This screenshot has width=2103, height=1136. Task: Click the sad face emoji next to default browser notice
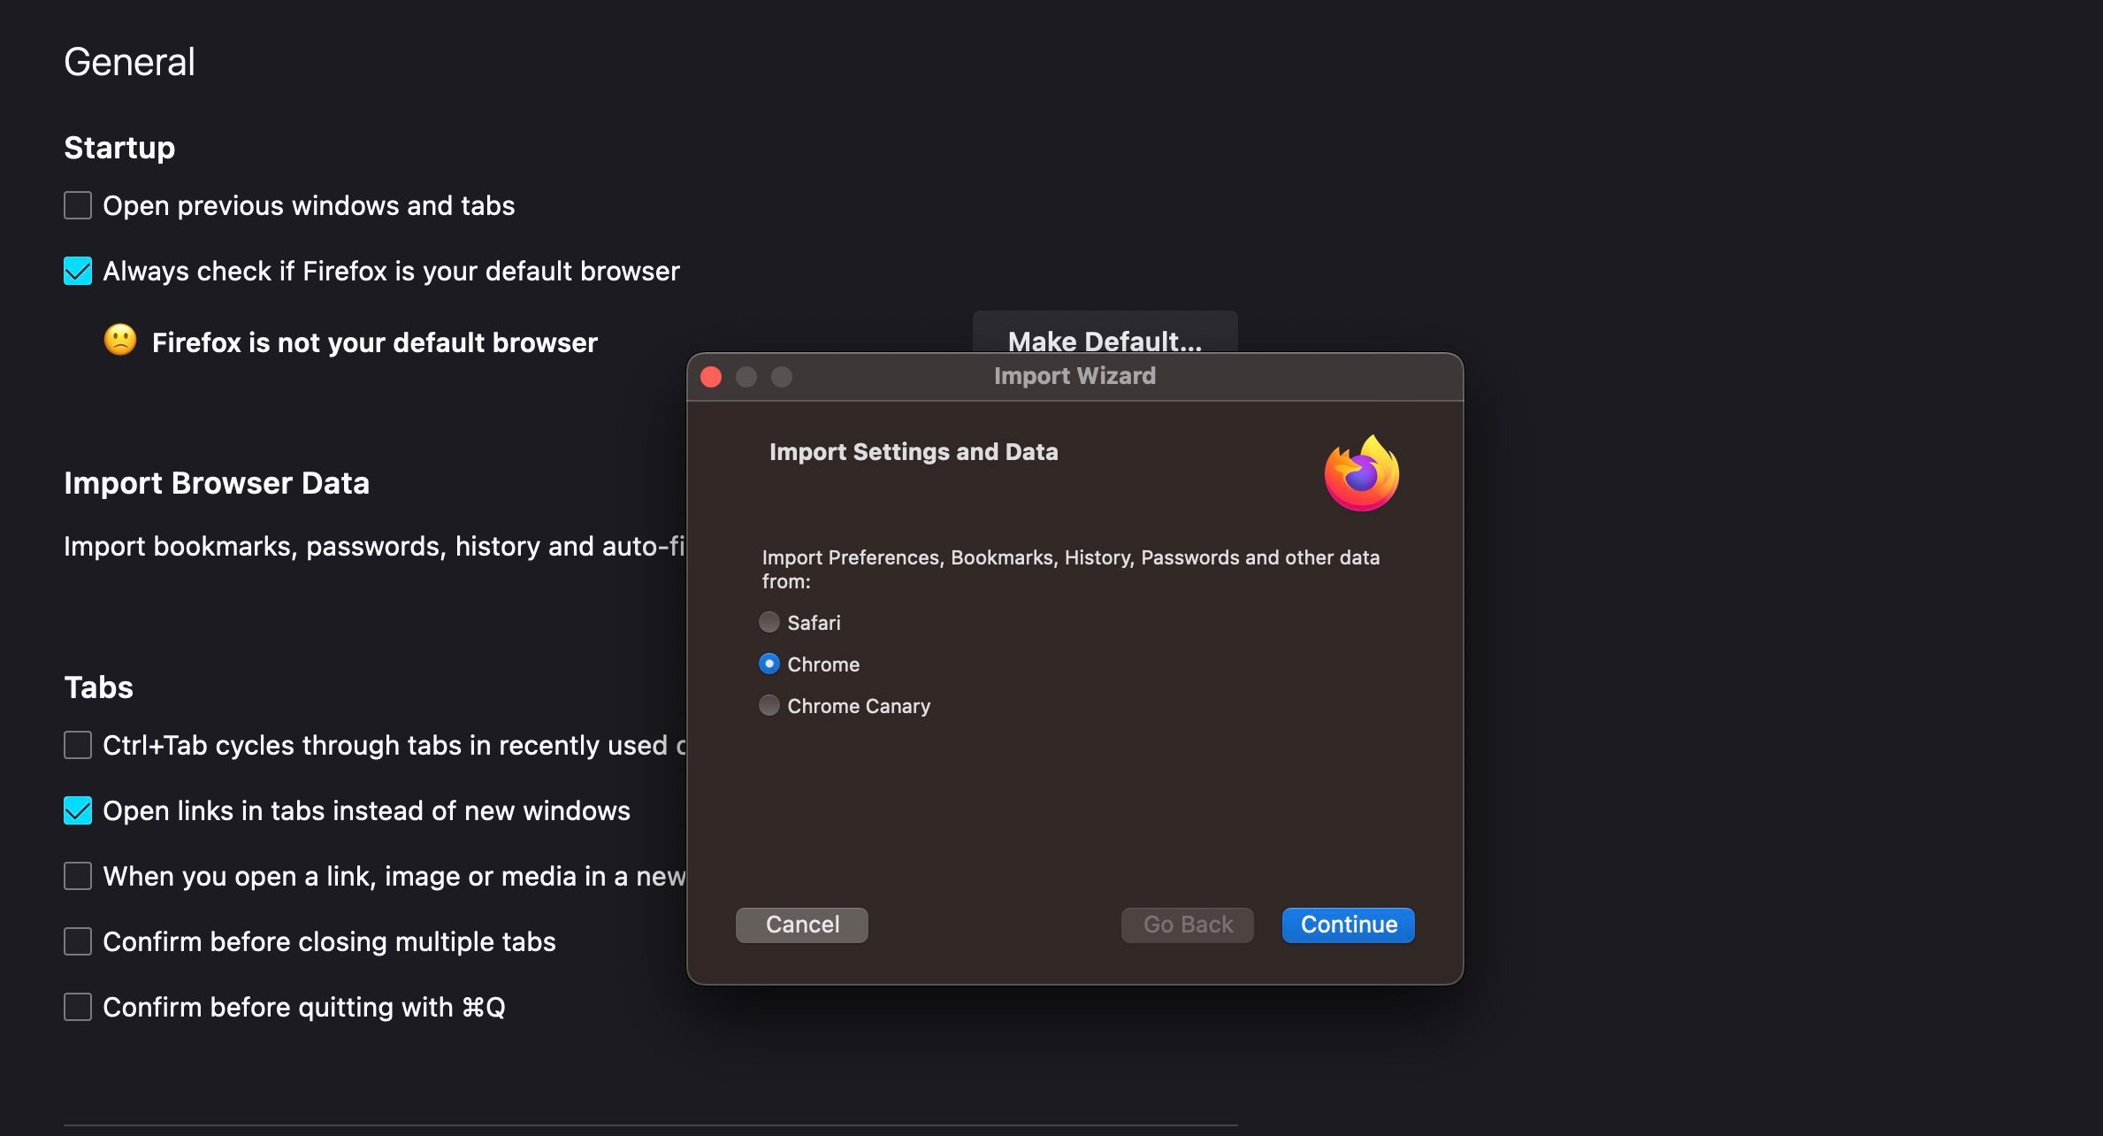pos(121,340)
